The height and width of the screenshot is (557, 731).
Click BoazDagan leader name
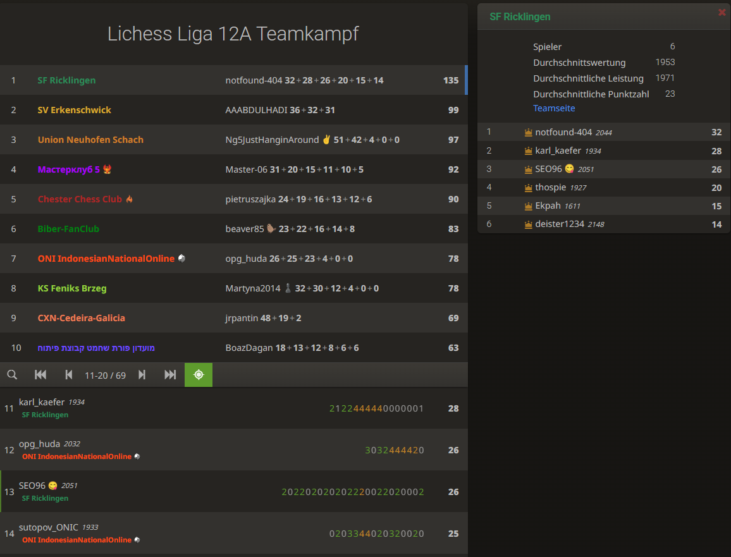pos(249,348)
